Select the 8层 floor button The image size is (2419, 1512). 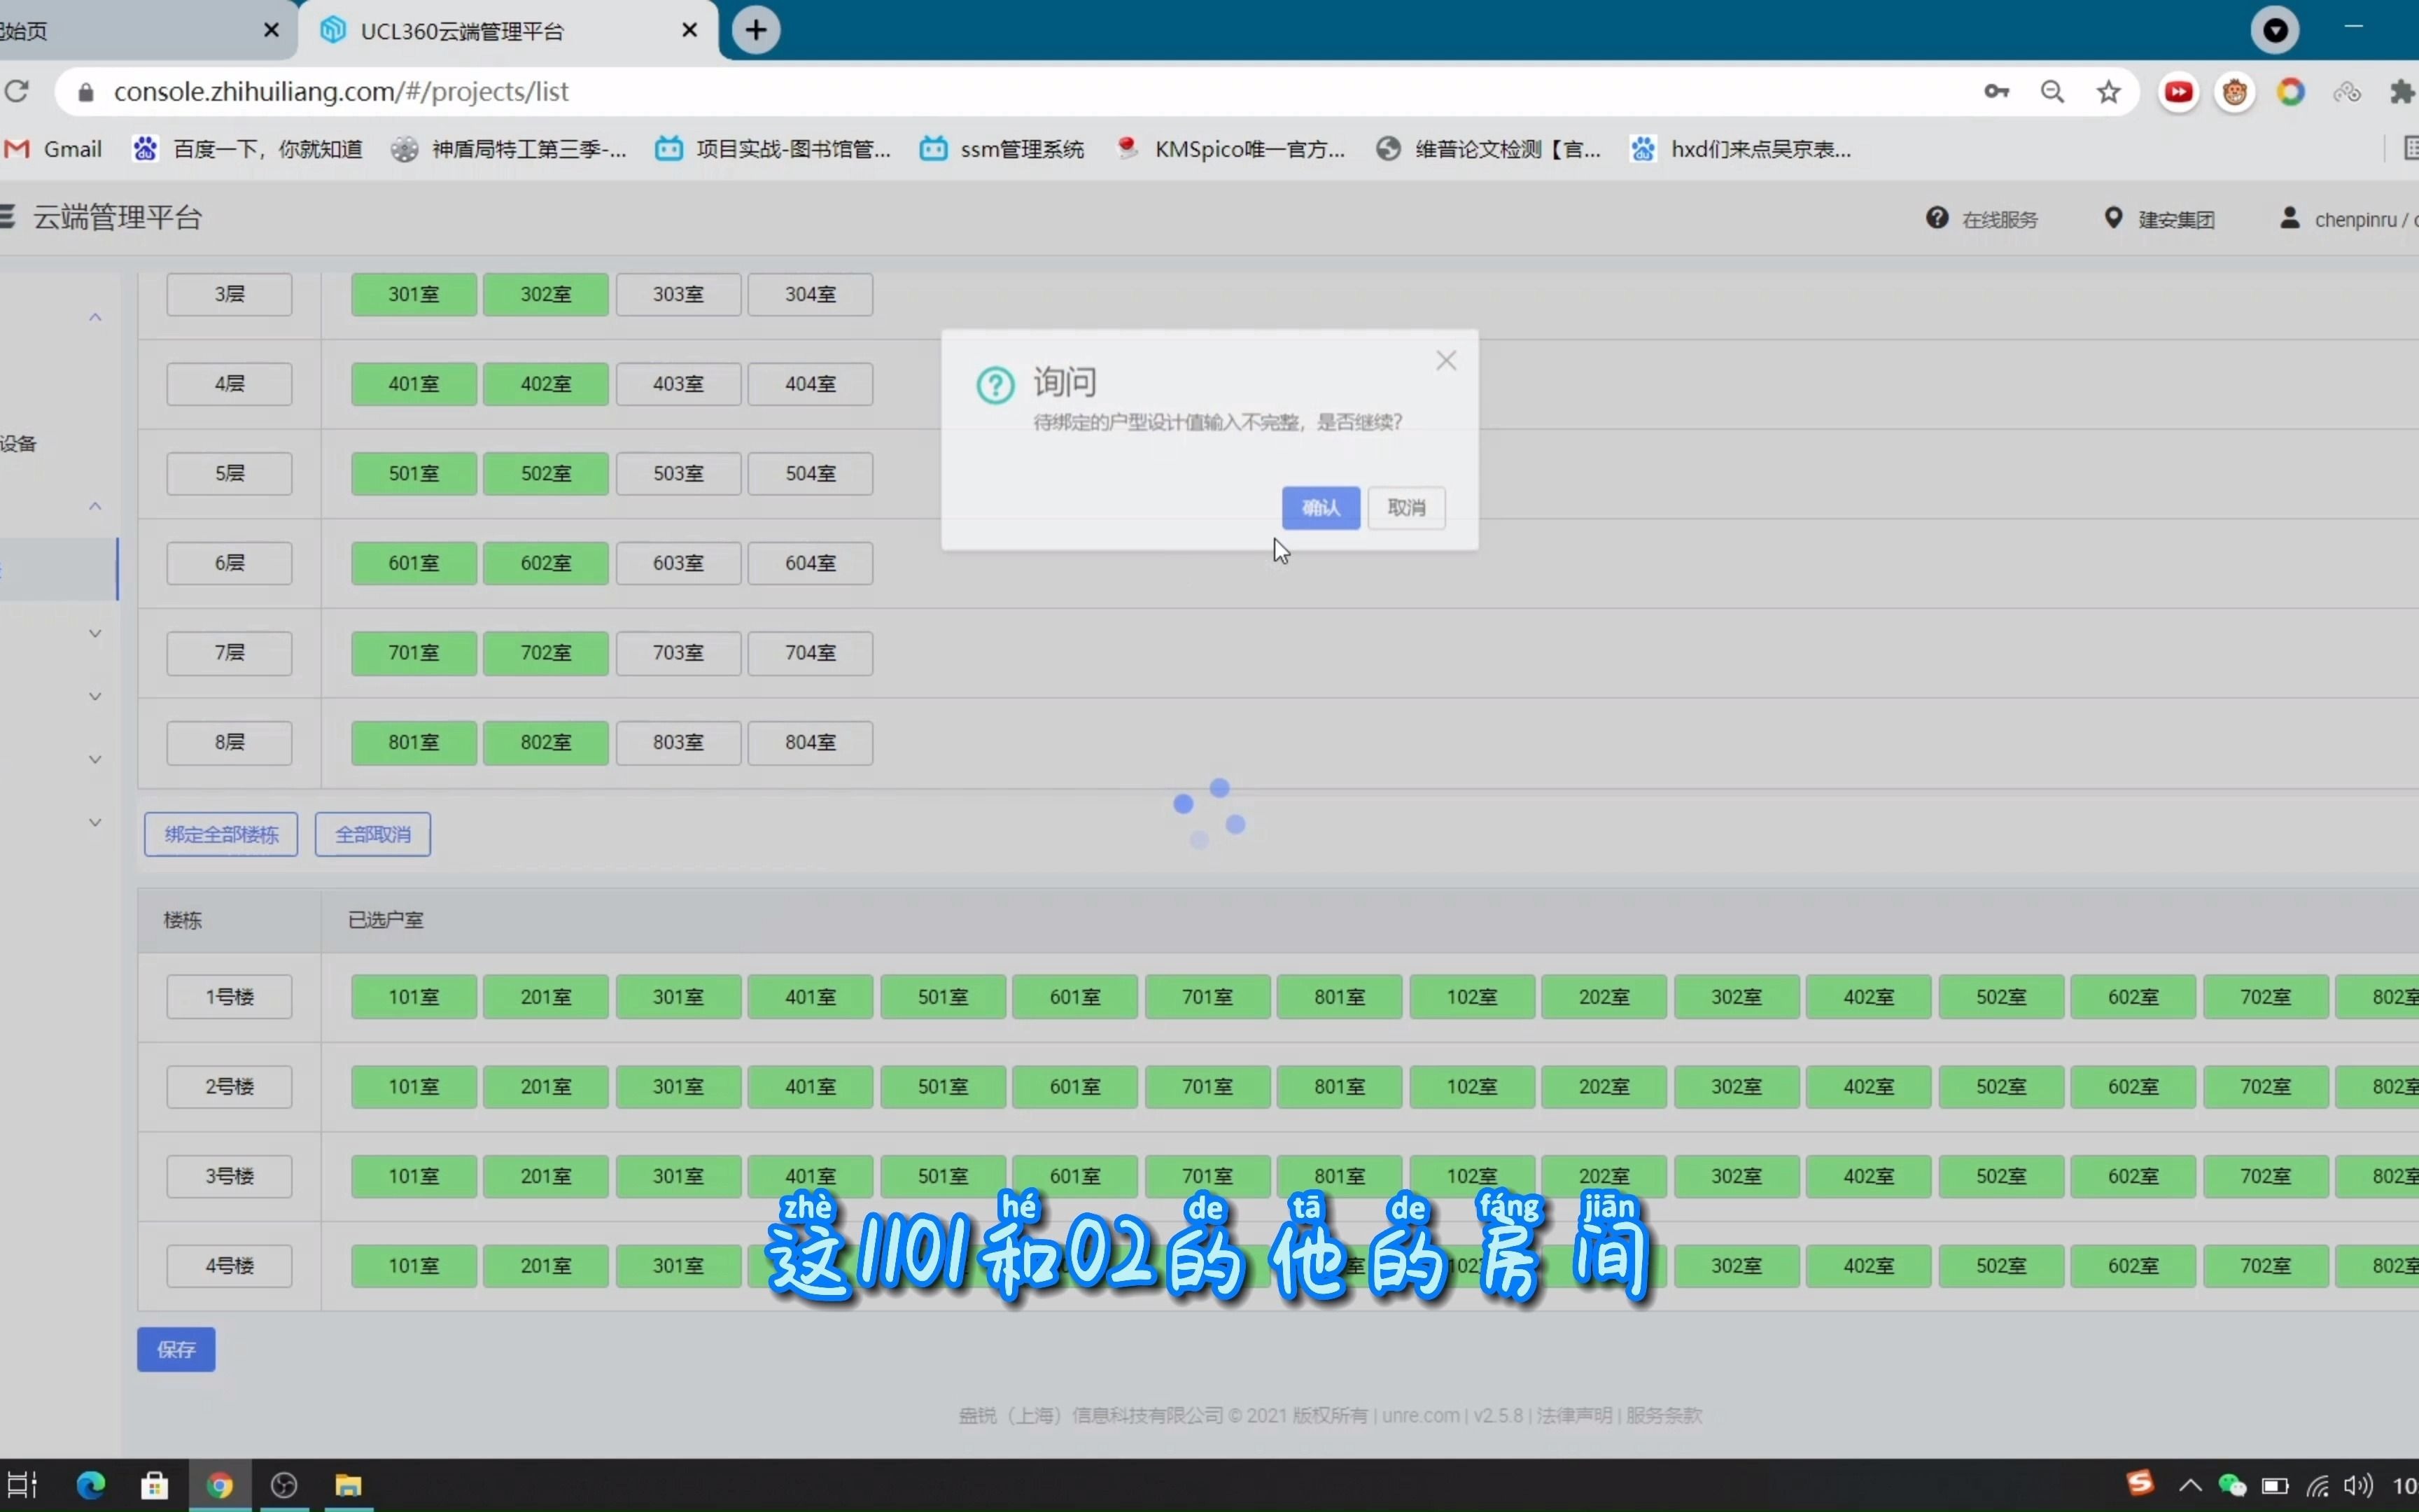(229, 742)
